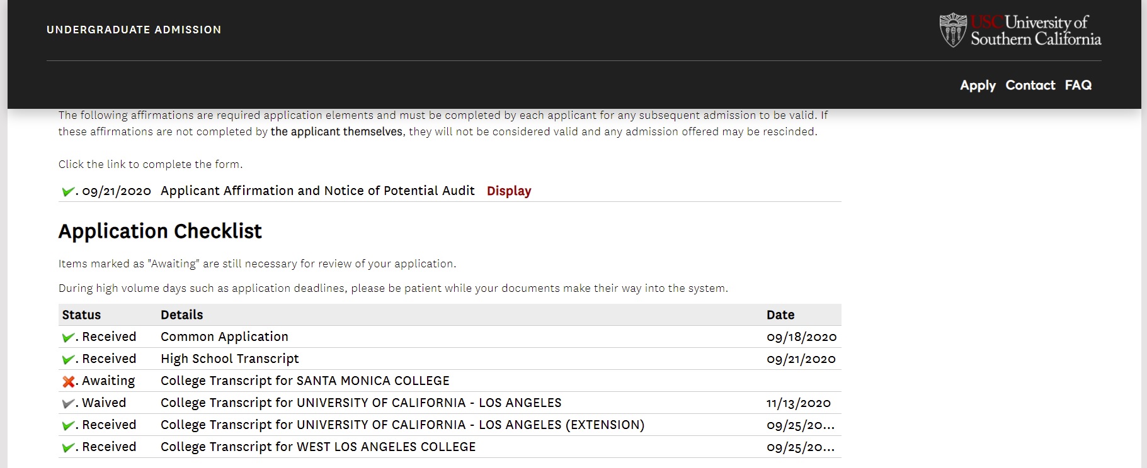Screen dimensions: 1147x468
Task: Click the Date column header
Action: pos(780,315)
